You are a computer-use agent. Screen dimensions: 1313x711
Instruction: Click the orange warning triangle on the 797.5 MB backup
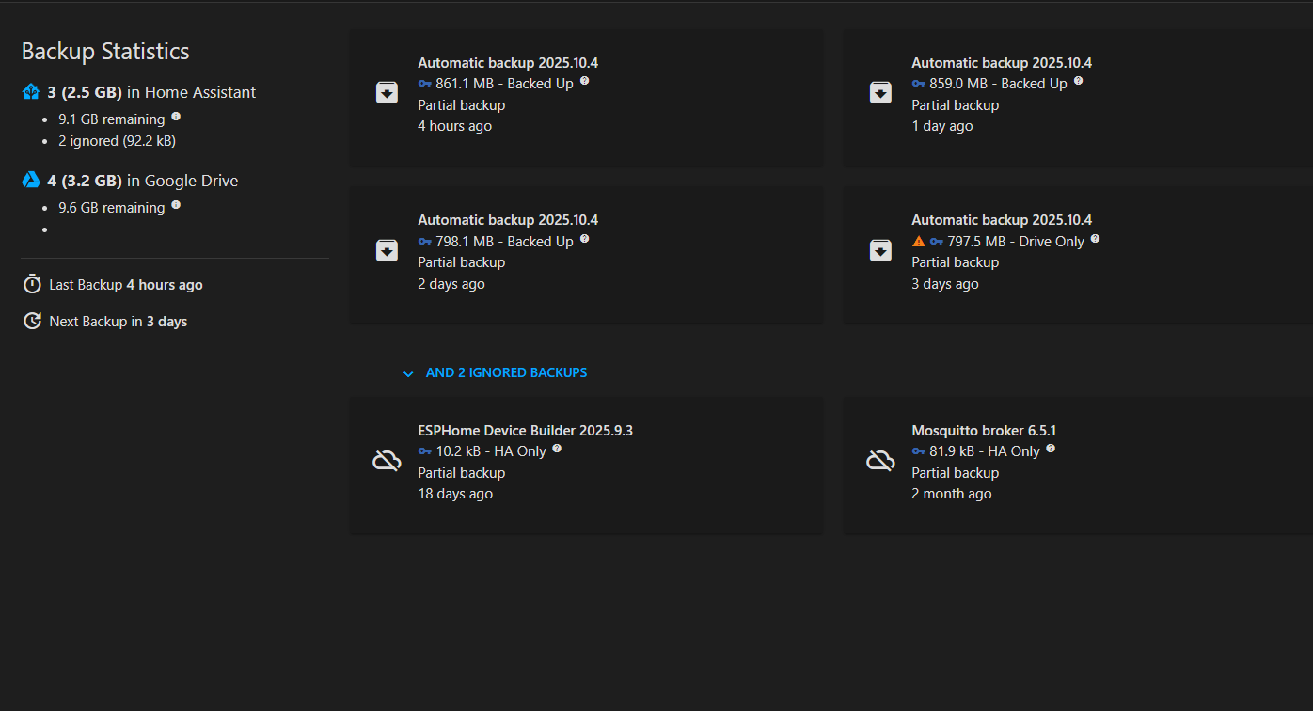pyautogui.click(x=919, y=242)
